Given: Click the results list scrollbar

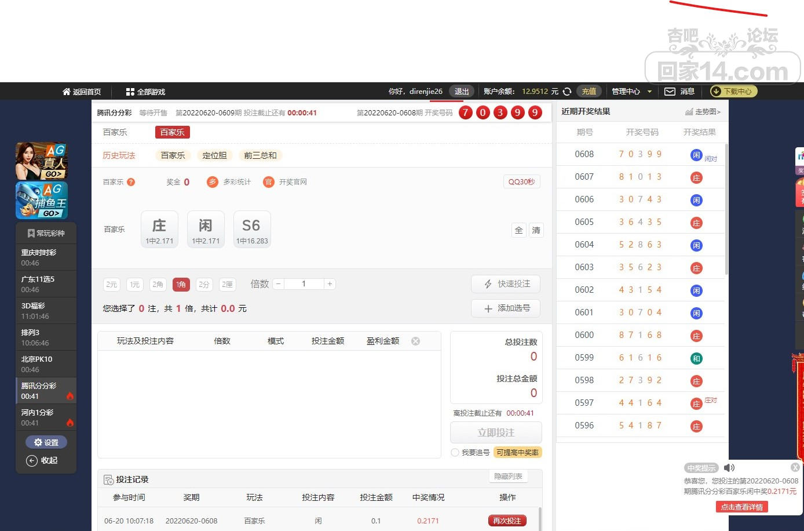Looking at the screenshot, I should point(726,209).
